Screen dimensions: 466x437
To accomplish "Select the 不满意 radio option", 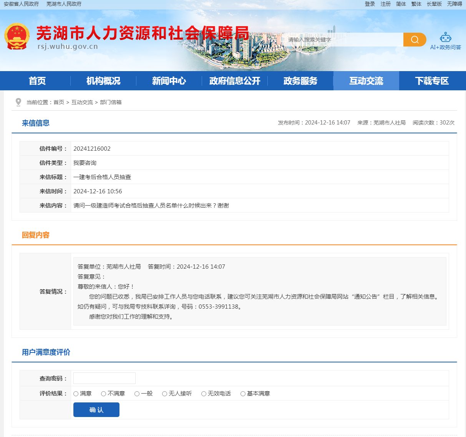I will (x=104, y=394).
